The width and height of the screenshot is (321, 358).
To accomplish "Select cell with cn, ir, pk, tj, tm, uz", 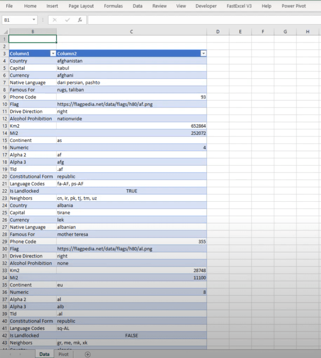I will click(132, 198).
